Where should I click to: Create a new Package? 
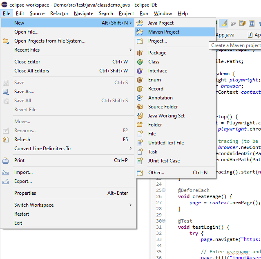[x=175, y=53]
